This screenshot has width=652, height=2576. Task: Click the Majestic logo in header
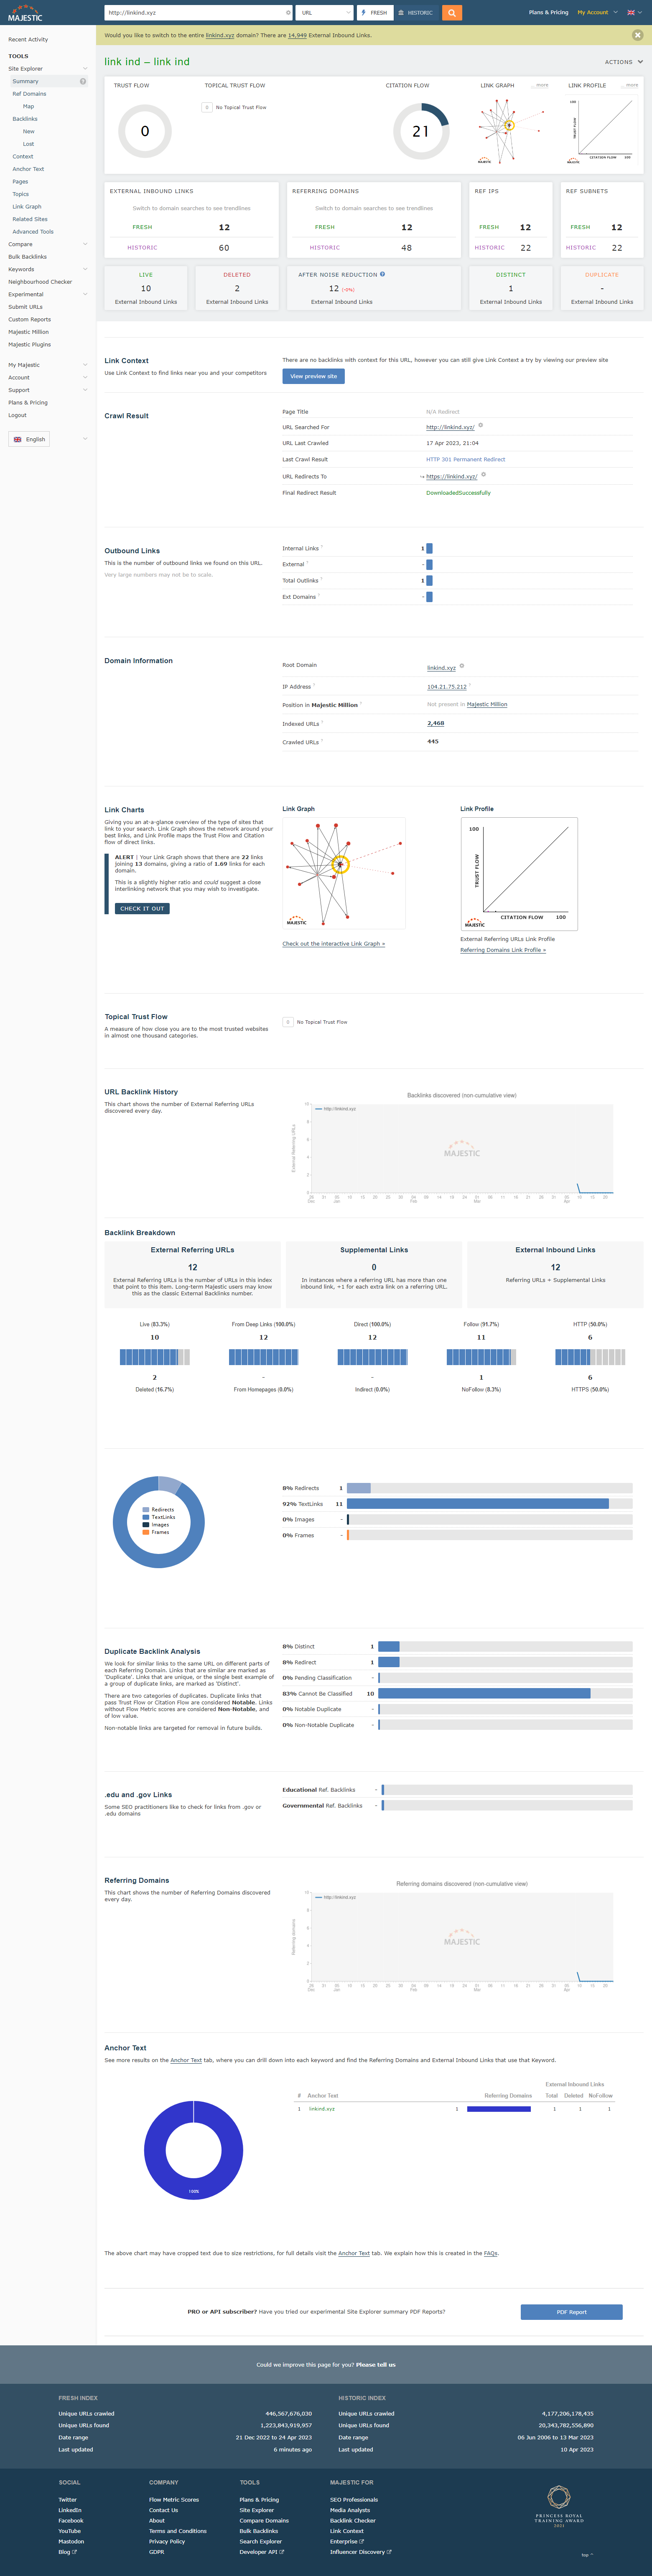[25, 13]
